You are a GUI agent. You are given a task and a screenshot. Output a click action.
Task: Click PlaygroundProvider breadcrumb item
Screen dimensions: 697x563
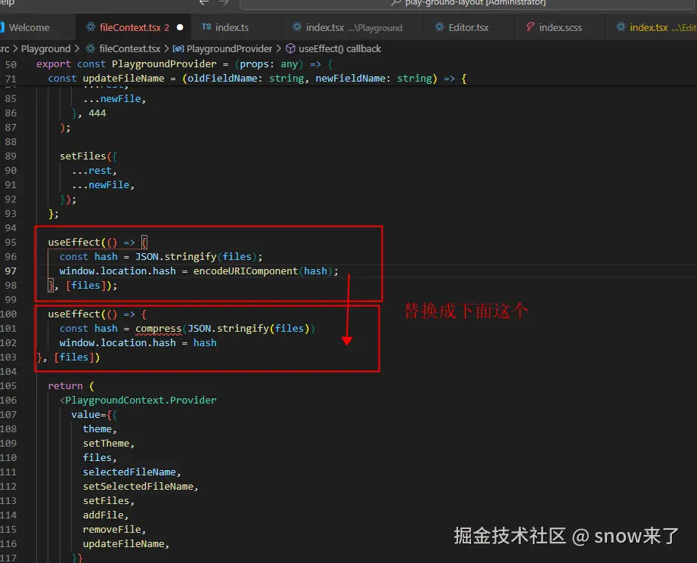pyautogui.click(x=229, y=49)
